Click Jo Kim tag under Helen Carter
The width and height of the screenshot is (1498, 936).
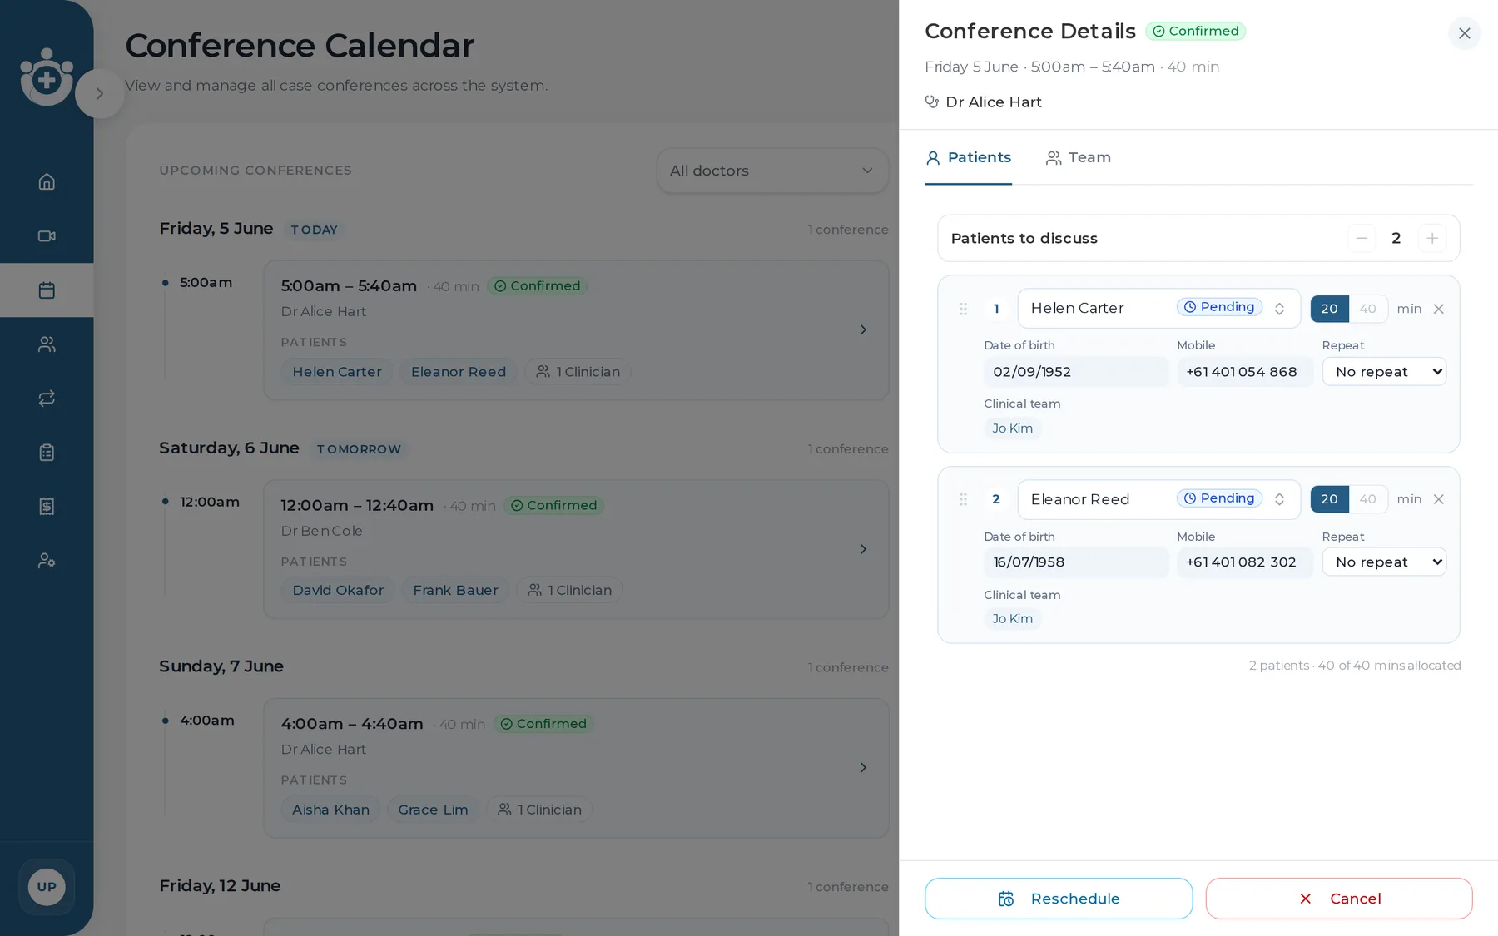click(1012, 428)
